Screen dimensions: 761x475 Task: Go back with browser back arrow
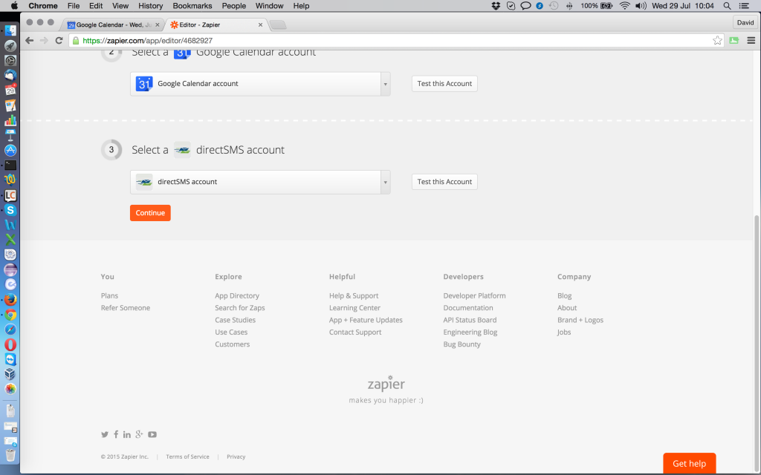(x=29, y=41)
